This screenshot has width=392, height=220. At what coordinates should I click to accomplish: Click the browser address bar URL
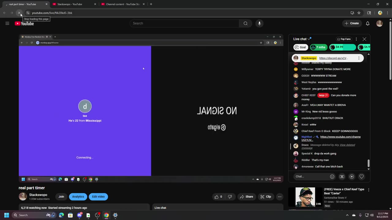52,13
